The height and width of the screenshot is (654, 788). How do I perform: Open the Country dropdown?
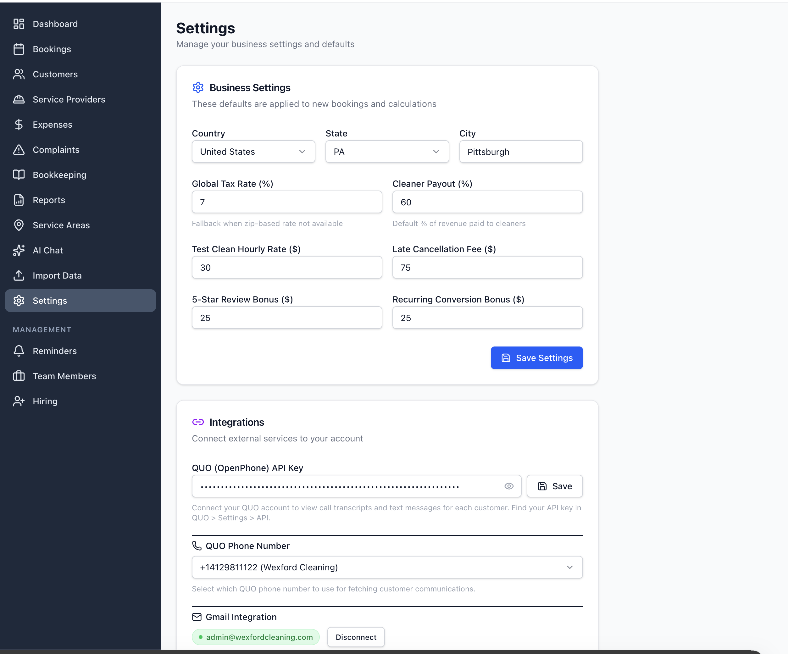(253, 152)
